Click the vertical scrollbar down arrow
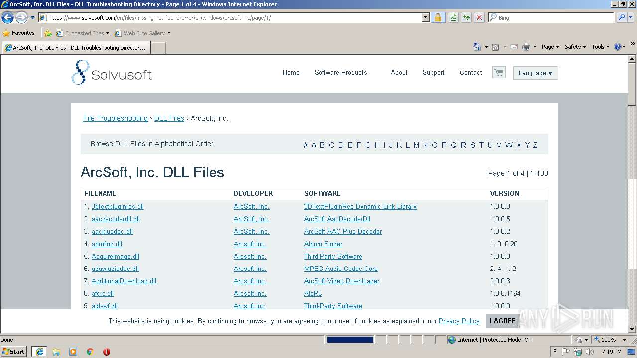Screen dimensions: 637x358 (632, 329)
